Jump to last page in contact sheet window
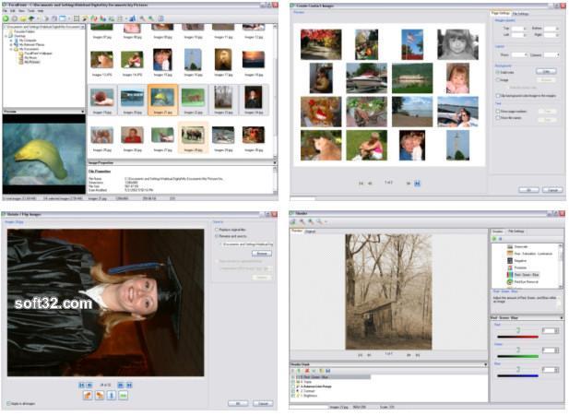Image resolution: width=569 pixels, height=416 pixels. pyautogui.click(x=418, y=184)
